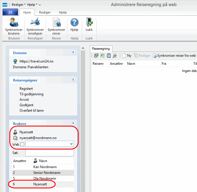Switch to the Rediger ribbon tab
Viewport: 197px width, 192px height.
45,12
